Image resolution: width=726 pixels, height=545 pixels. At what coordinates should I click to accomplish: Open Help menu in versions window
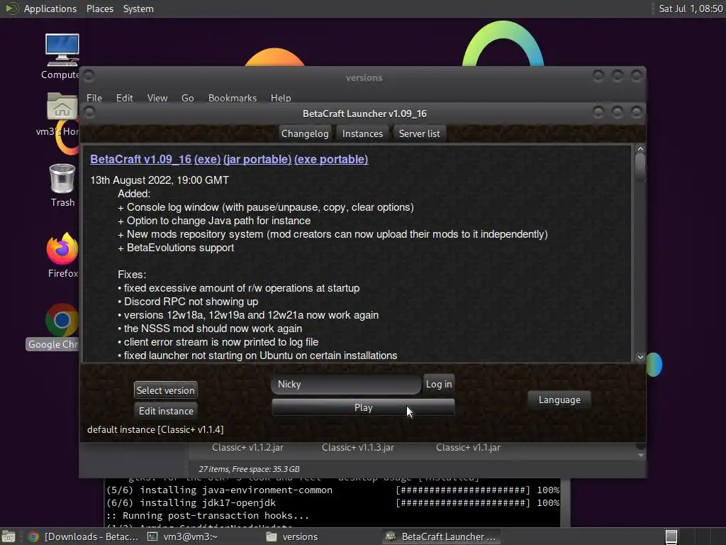click(281, 98)
